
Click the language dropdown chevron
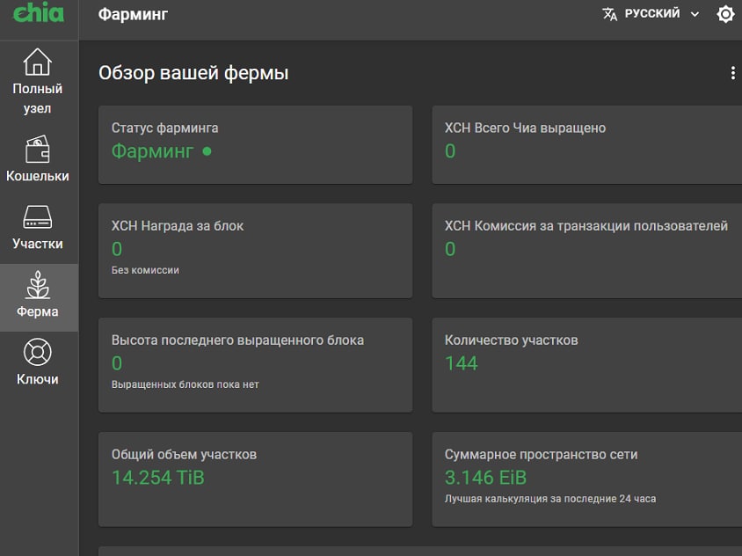695,14
